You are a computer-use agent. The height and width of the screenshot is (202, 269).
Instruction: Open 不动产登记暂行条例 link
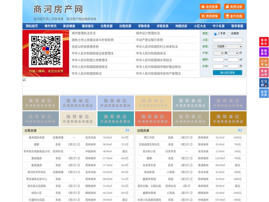149,40
